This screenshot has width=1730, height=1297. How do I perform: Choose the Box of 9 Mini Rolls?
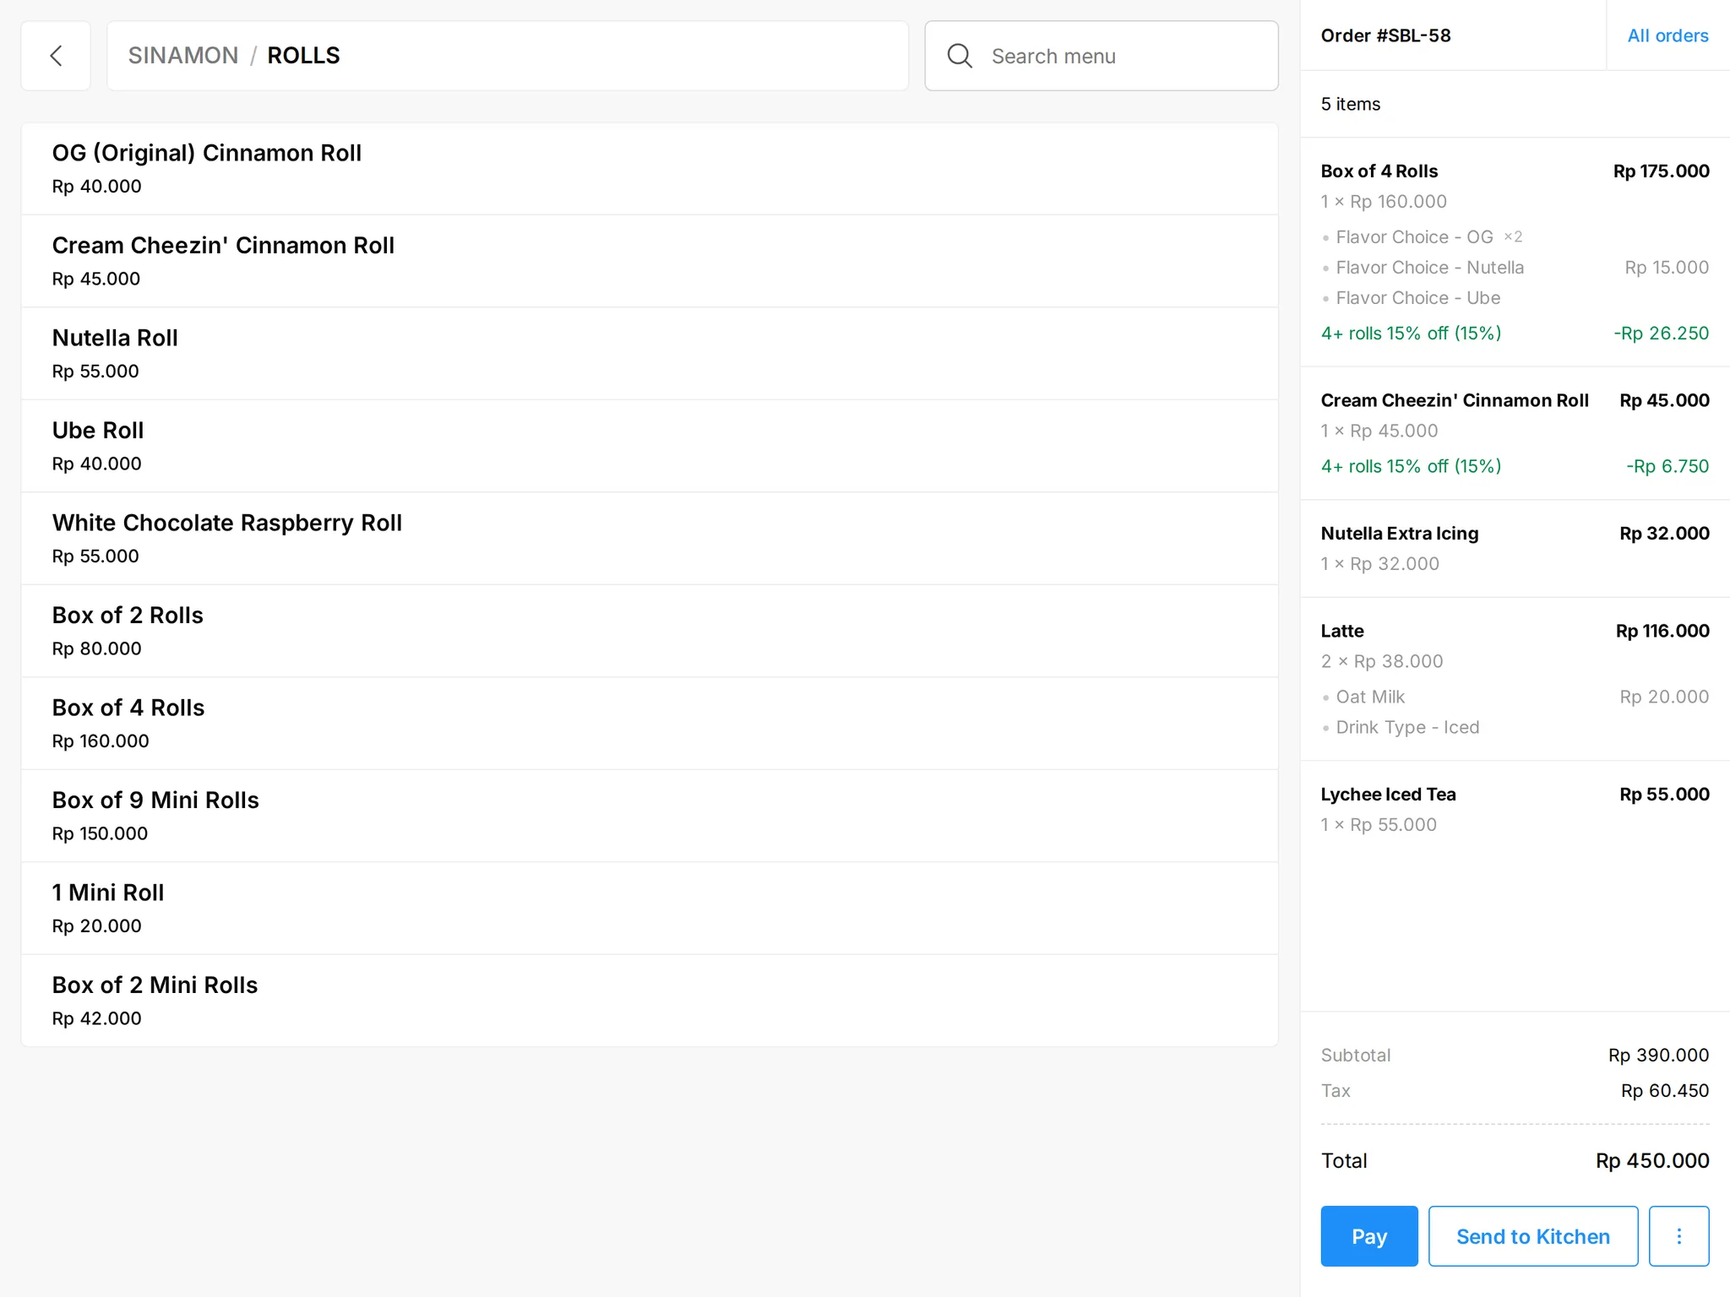pyautogui.click(x=650, y=816)
